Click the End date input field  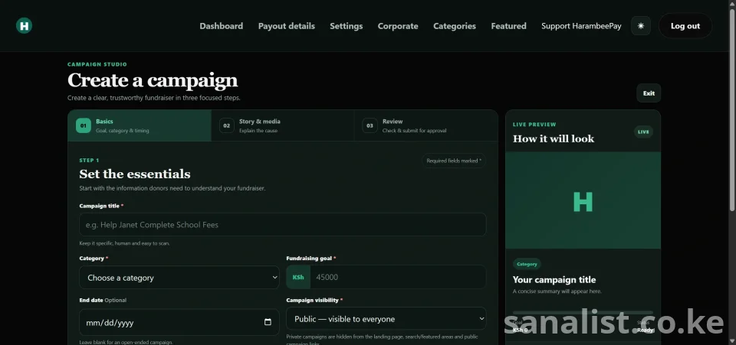pos(179,322)
